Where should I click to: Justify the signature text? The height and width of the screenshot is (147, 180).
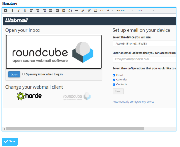pos(50,11)
